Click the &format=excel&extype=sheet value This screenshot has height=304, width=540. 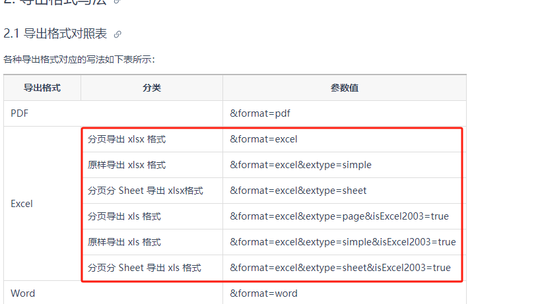pos(298,191)
